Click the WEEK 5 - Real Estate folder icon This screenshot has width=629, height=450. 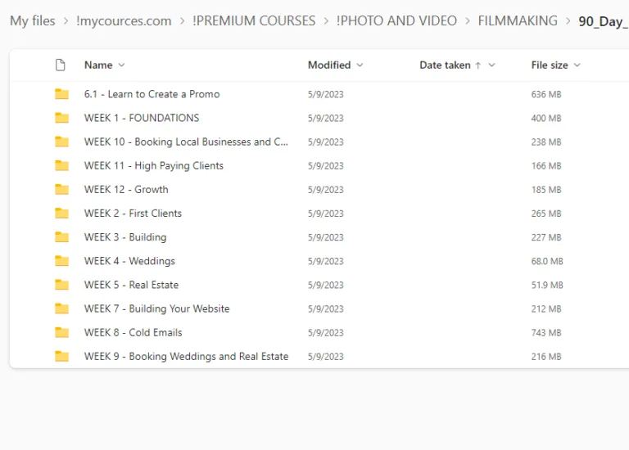(x=61, y=285)
